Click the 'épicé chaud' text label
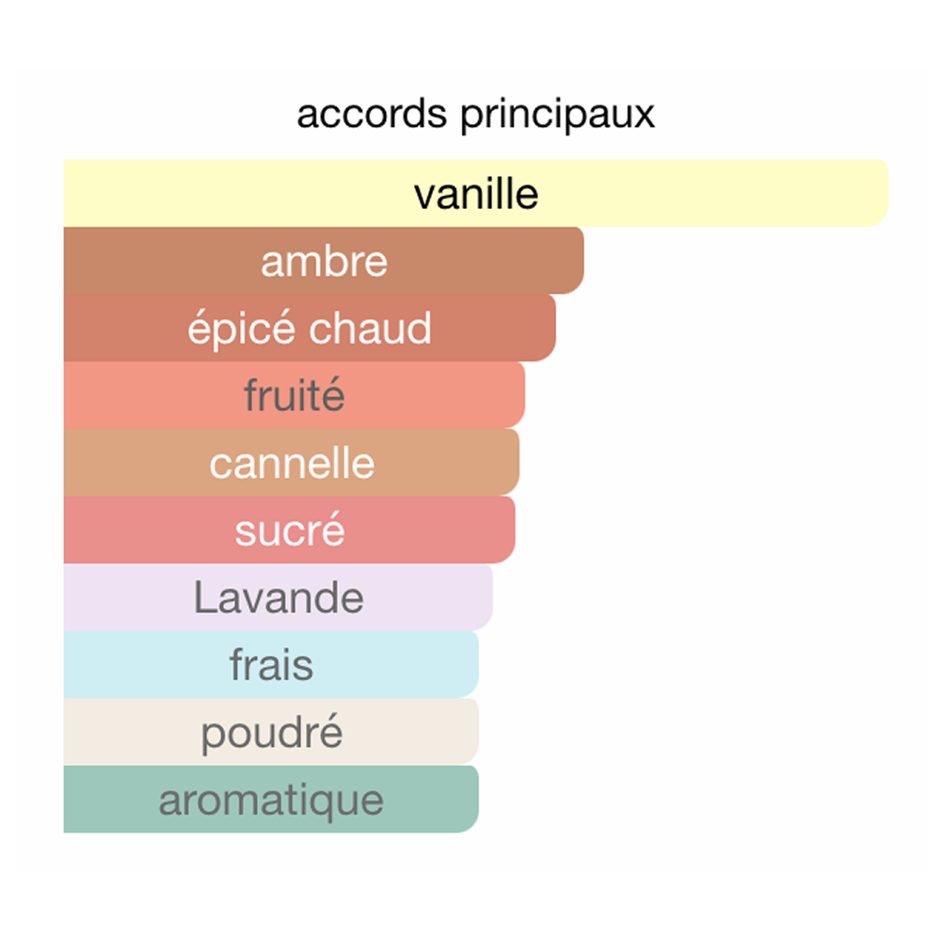The image size is (941, 941). (x=310, y=328)
